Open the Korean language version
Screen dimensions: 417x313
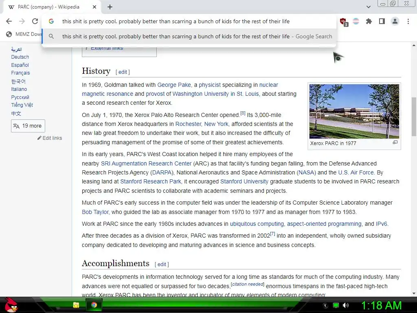pyautogui.click(x=18, y=81)
